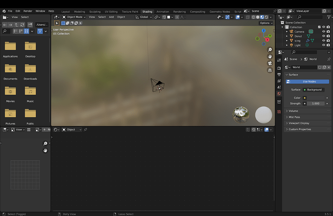Open the Global transform orientation dropdown
Image resolution: width=333 pixels, height=216 pixels.
(144, 17)
